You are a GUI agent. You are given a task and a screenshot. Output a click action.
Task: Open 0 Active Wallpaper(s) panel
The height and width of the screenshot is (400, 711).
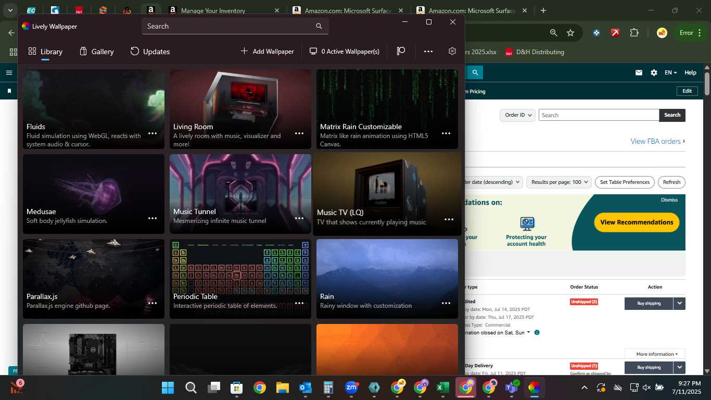(x=344, y=51)
